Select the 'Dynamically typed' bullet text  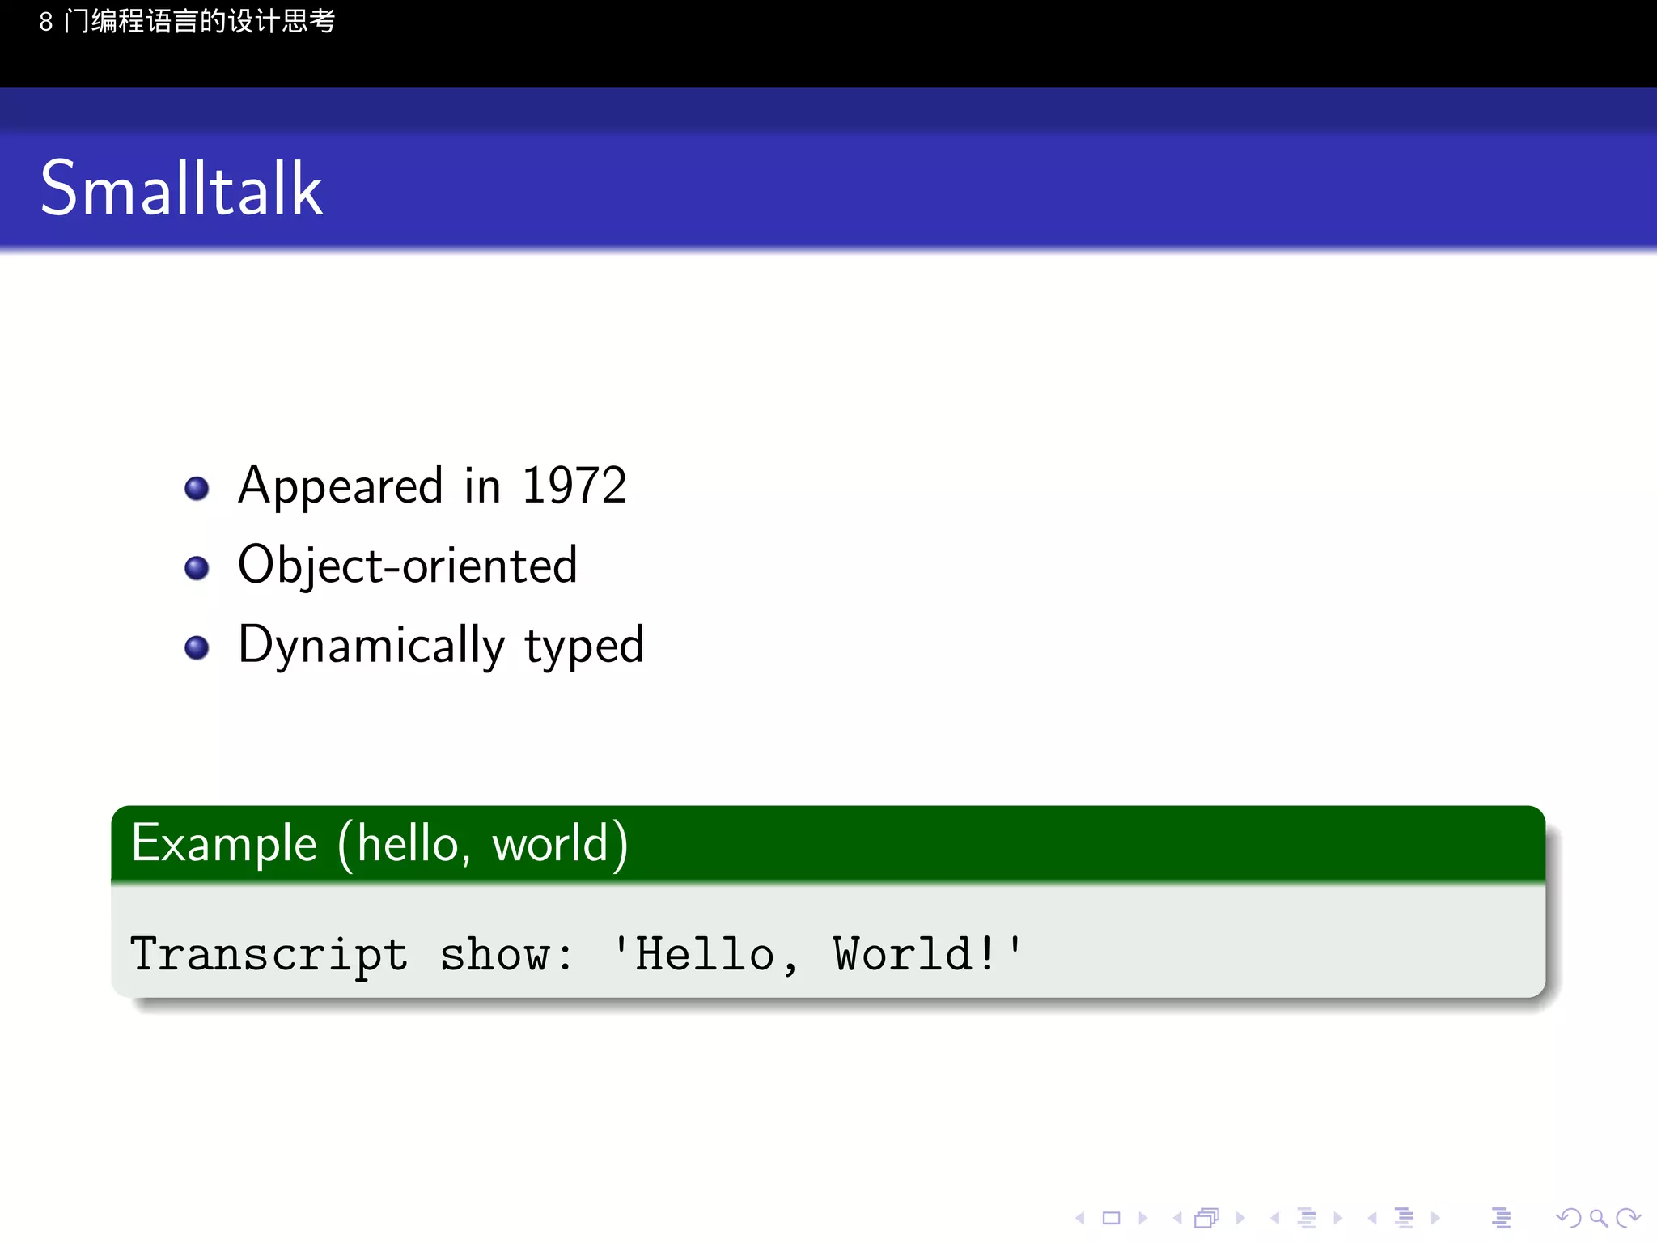pyautogui.click(x=441, y=646)
